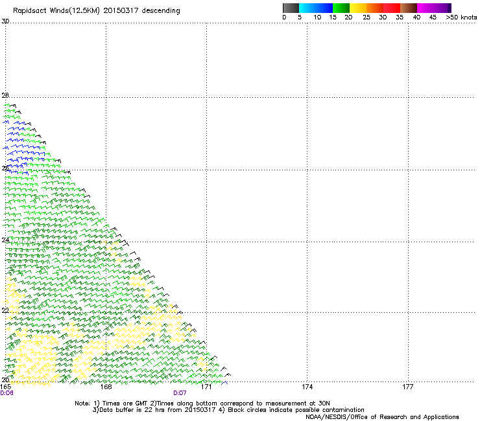Click the gray 0-5 knots color swatch

291,8
